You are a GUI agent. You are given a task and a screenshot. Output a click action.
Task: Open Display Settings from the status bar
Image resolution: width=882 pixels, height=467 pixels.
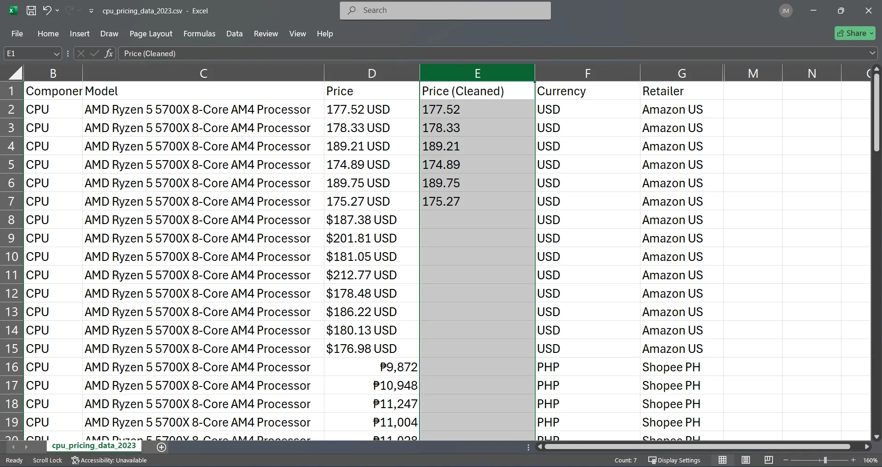pos(674,460)
